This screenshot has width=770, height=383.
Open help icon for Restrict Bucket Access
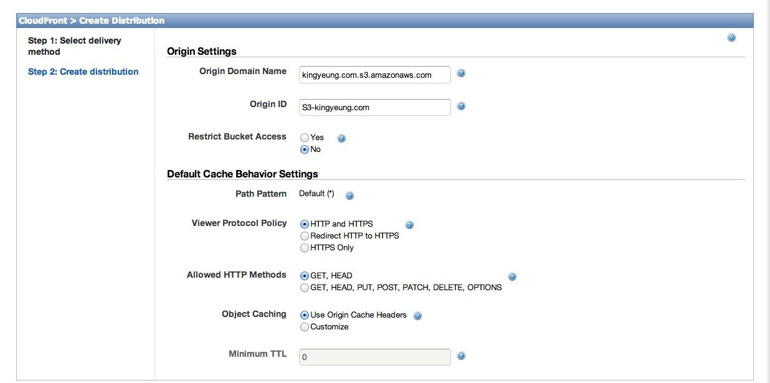coord(341,138)
